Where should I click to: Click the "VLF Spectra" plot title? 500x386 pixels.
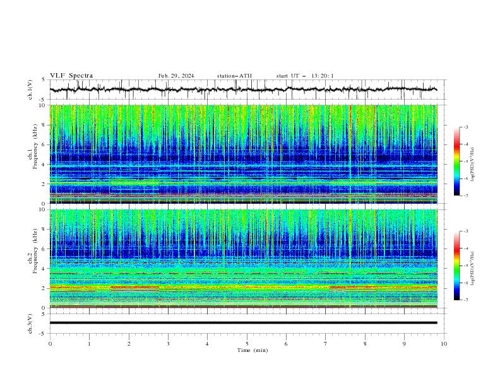[x=71, y=76]
